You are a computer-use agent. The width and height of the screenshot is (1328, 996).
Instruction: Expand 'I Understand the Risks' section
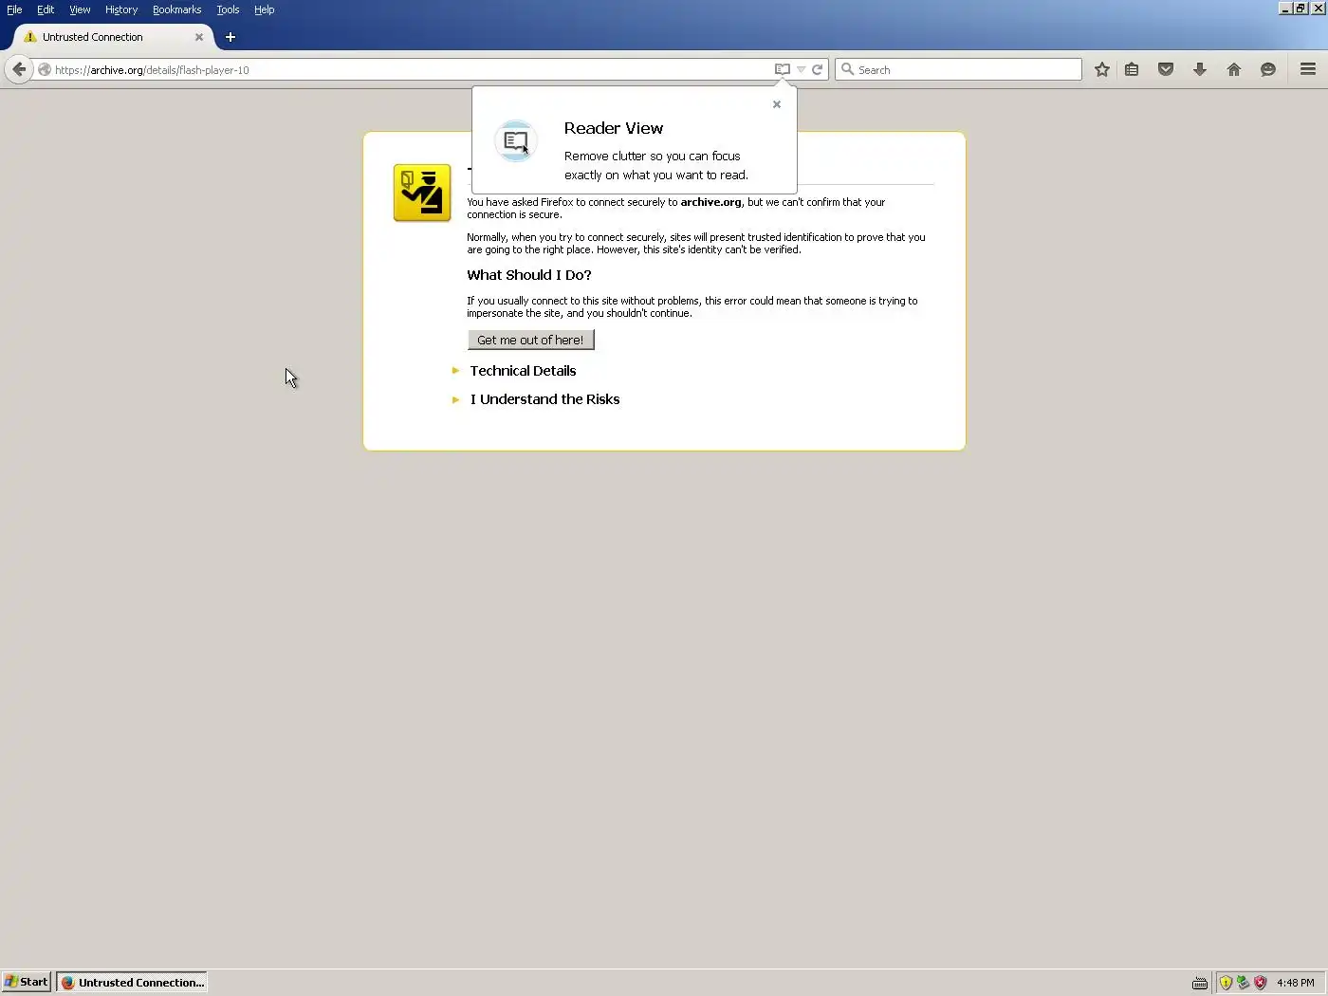pyautogui.click(x=544, y=399)
